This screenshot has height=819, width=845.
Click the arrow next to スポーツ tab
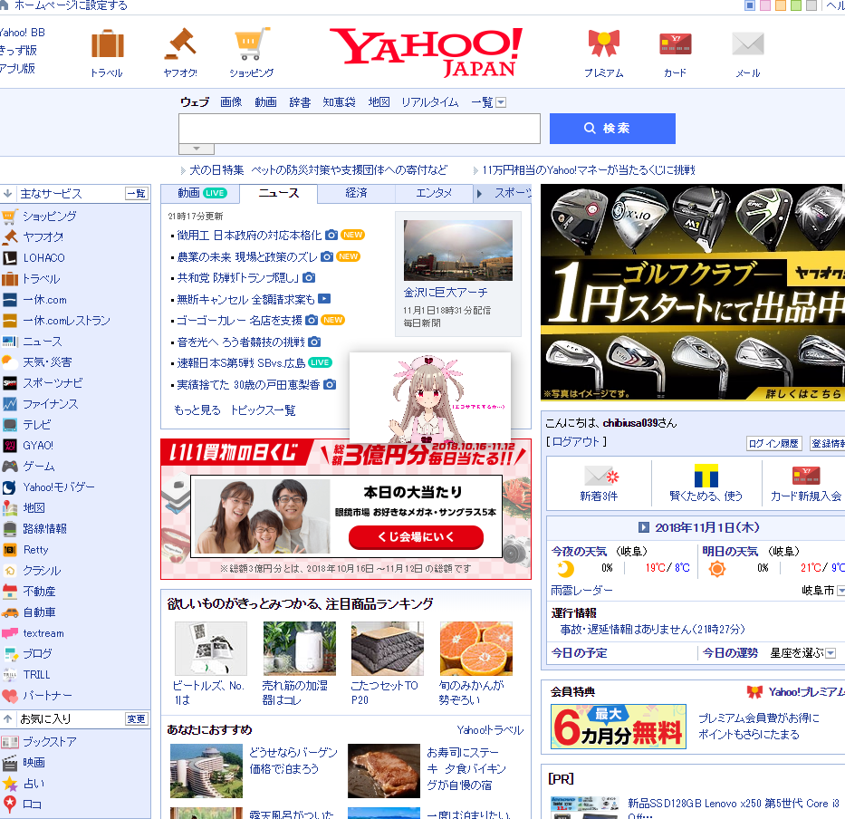[x=479, y=194]
